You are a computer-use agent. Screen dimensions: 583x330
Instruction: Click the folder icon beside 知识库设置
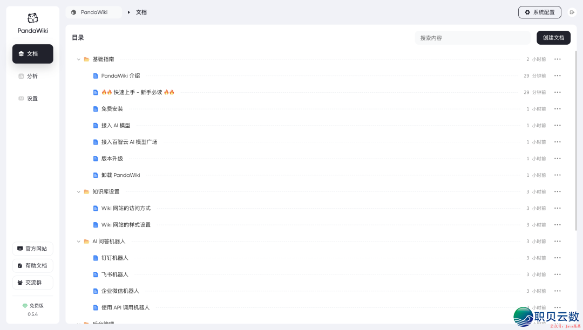point(86,192)
